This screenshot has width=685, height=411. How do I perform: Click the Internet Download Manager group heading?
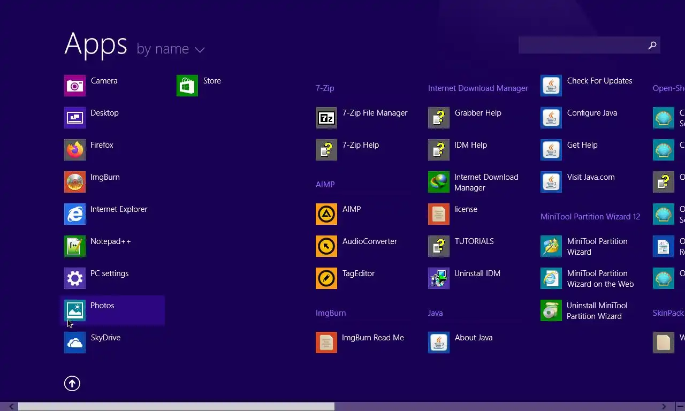[x=478, y=88]
